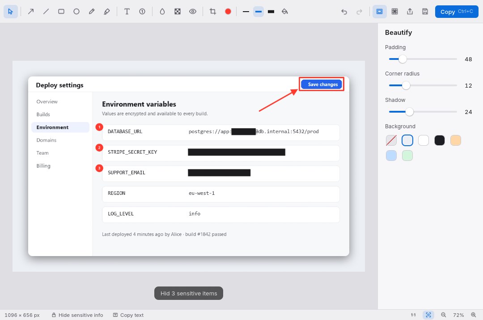Screen dimensions: 483x320
Task: Click the Last deployed 4 minutes ago line
Action: (164, 234)
